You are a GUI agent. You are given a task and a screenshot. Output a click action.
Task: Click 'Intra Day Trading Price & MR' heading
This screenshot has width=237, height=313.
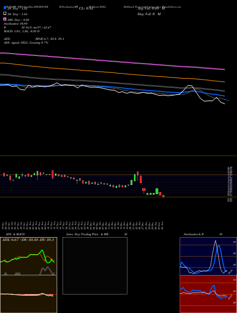coord(87,234)
